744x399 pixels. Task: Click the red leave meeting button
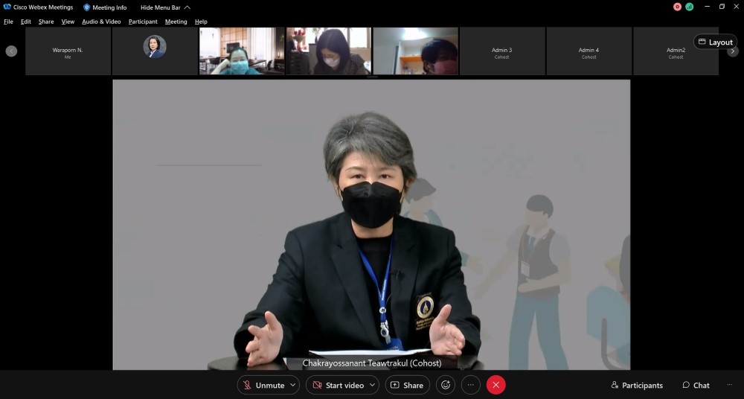point(496,385)
